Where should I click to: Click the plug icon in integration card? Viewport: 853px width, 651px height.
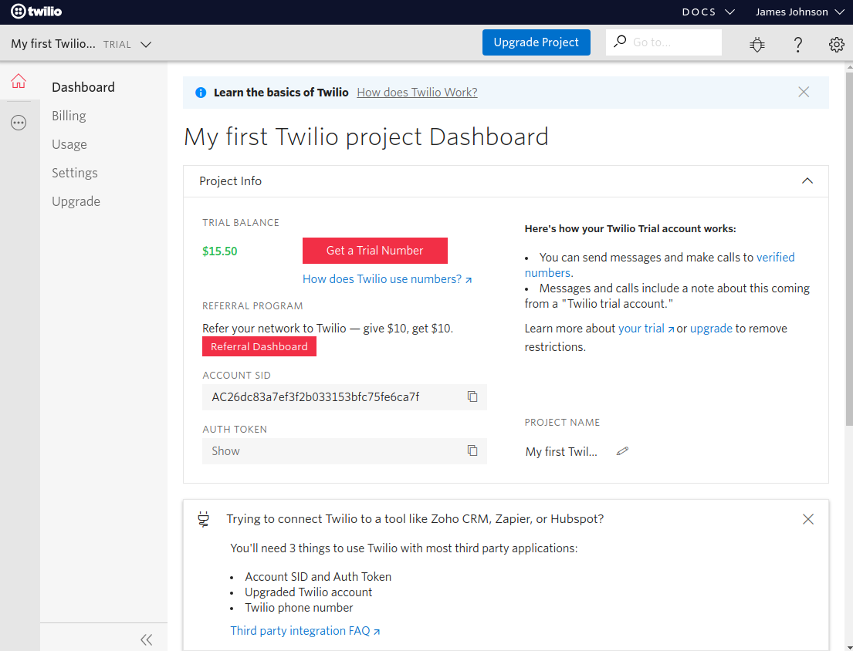tap(204, 520)
